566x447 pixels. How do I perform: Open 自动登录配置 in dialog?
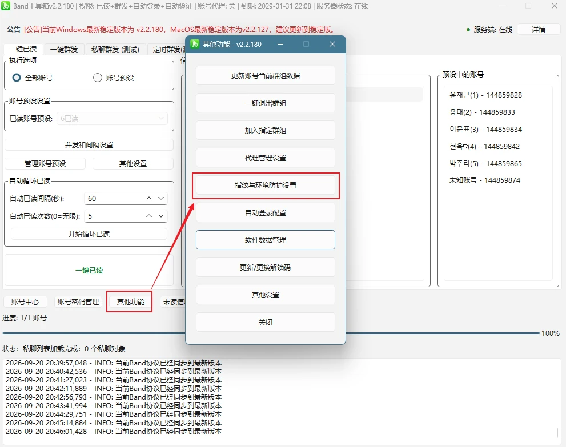point(266,212)
